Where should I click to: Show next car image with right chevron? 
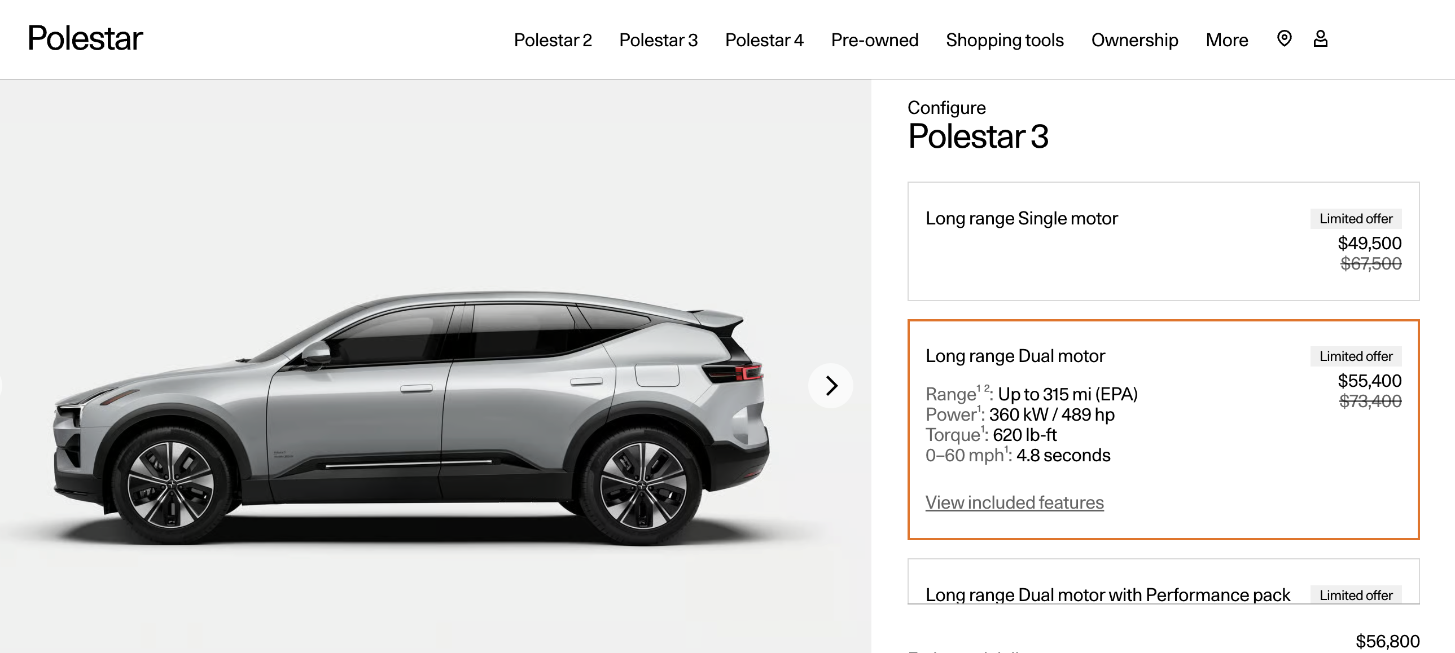point(831,386)
